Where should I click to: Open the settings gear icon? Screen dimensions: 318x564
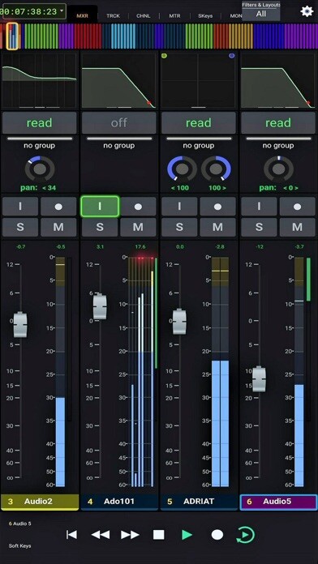(x=307, y=11)
